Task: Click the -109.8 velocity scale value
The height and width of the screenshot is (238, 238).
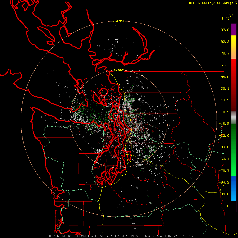Action: pyautogui.click(x=223, y=194)
